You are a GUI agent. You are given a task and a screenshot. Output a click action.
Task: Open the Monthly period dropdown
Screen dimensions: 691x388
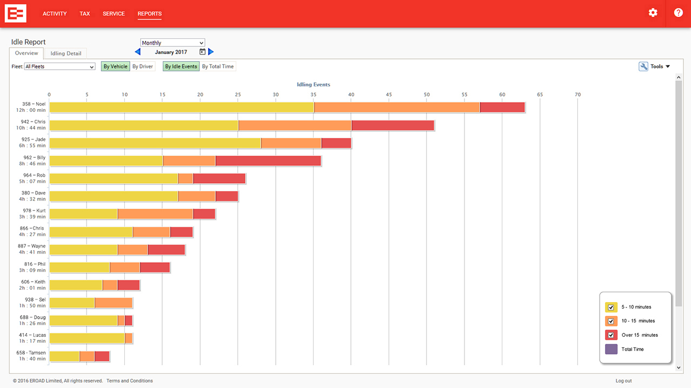172,43
